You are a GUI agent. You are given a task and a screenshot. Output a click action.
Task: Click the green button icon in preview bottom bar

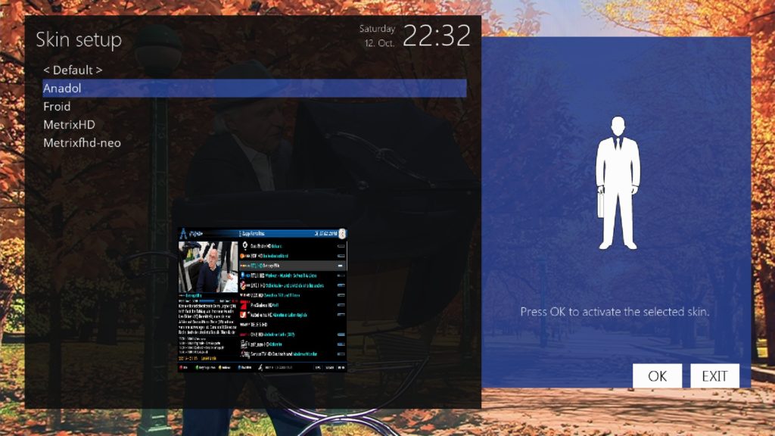pos(197,367)
